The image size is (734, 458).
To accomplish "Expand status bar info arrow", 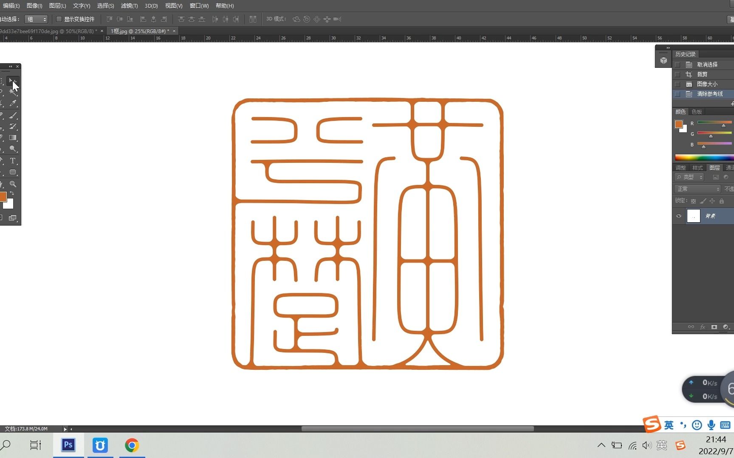I will pyautogui.click(x=65, y=429).
